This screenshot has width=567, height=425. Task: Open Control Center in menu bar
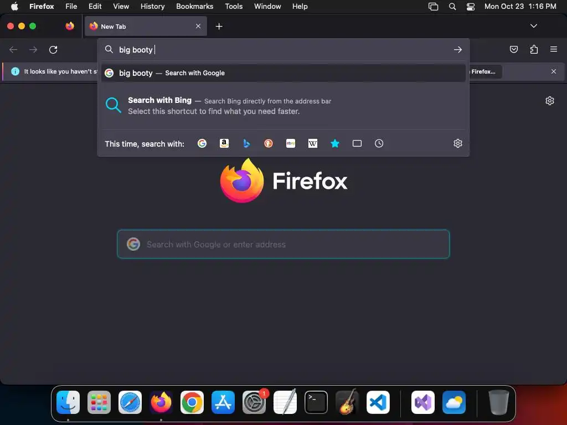[471, 7]
